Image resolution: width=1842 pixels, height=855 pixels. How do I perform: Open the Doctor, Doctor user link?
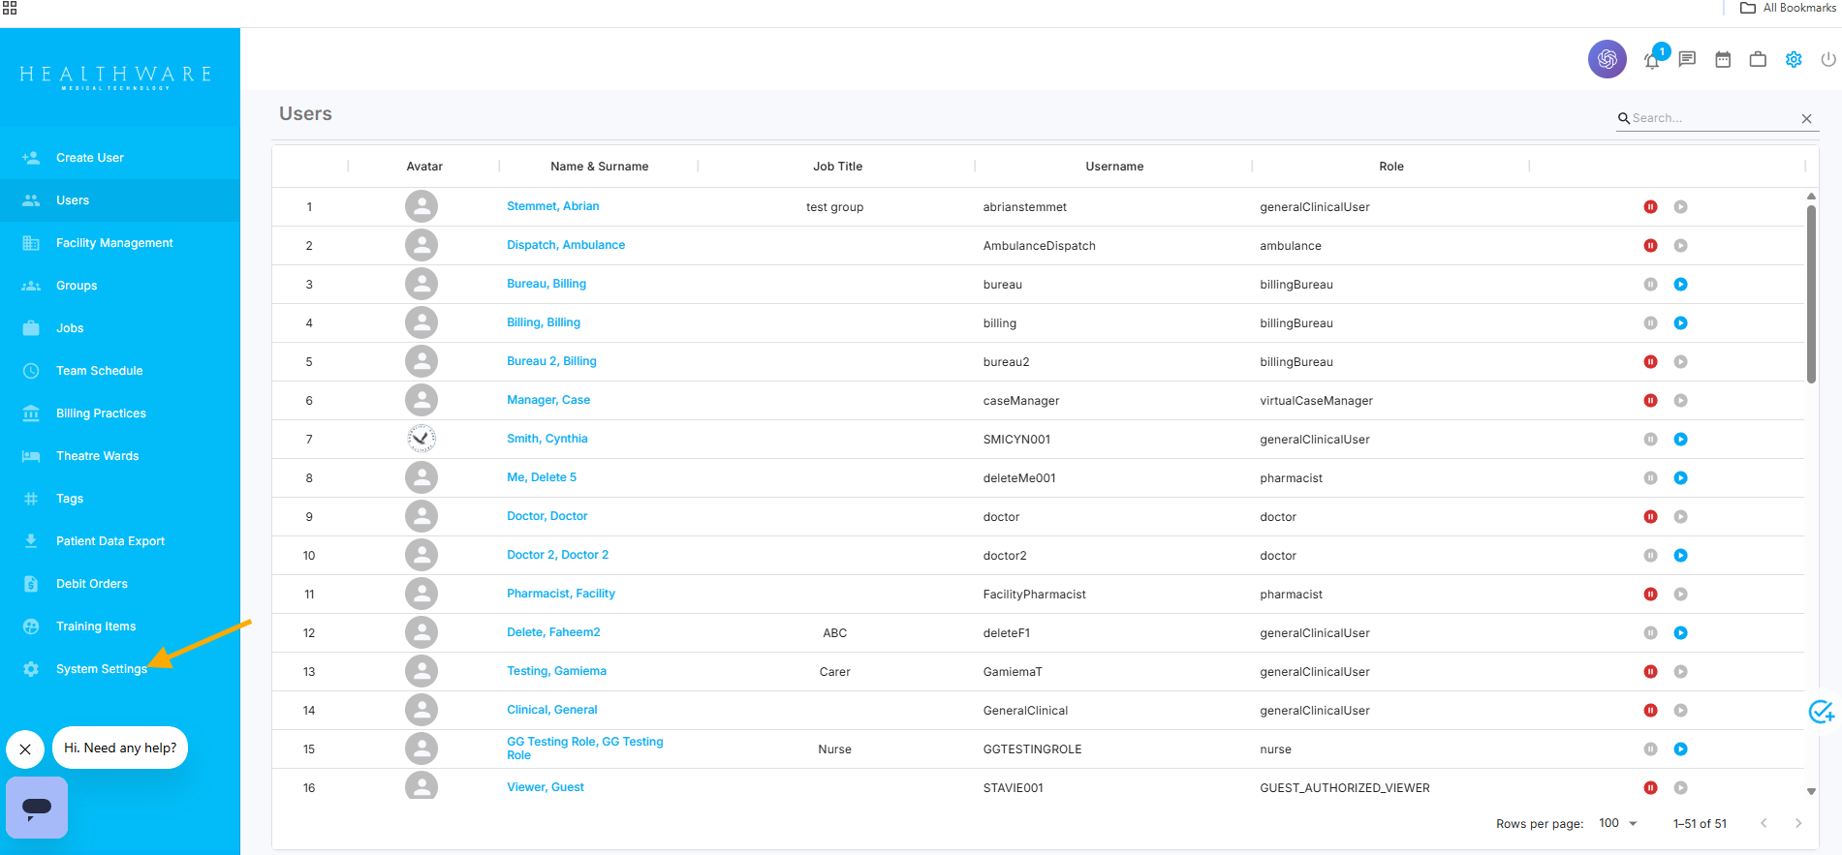tap(546, 516)
